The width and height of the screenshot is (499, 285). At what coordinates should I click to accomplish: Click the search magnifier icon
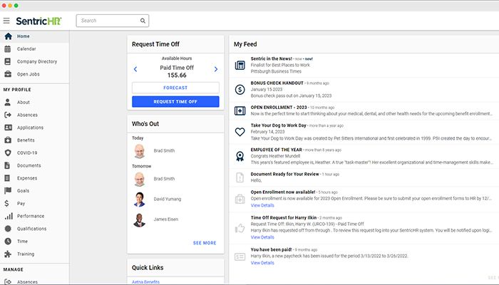click(143, 21)
